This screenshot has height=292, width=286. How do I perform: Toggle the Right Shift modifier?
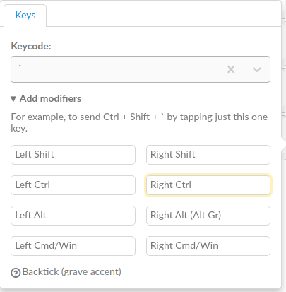208,155
